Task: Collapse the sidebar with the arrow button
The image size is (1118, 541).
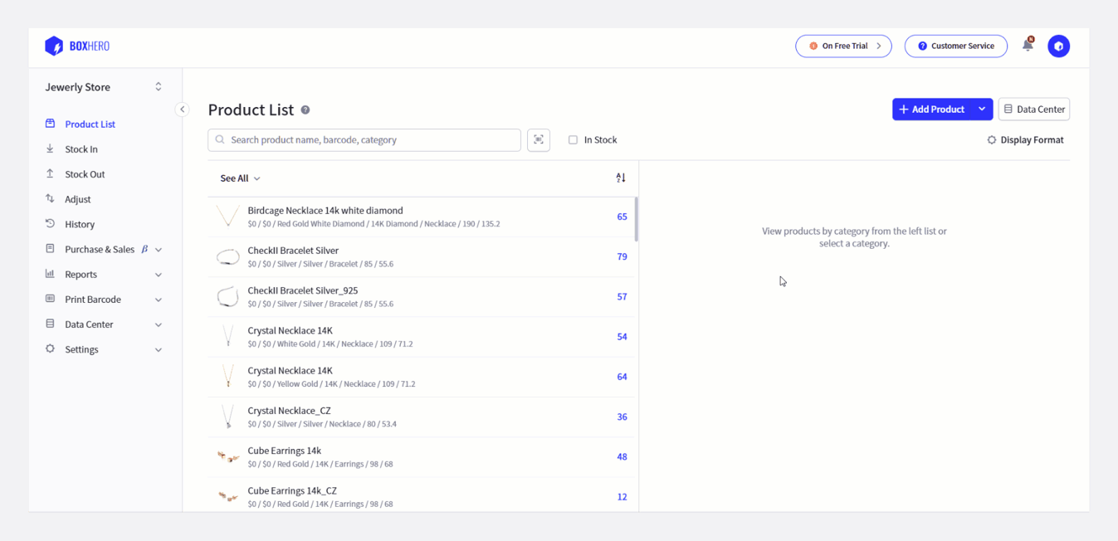Action: pos(182,110)
